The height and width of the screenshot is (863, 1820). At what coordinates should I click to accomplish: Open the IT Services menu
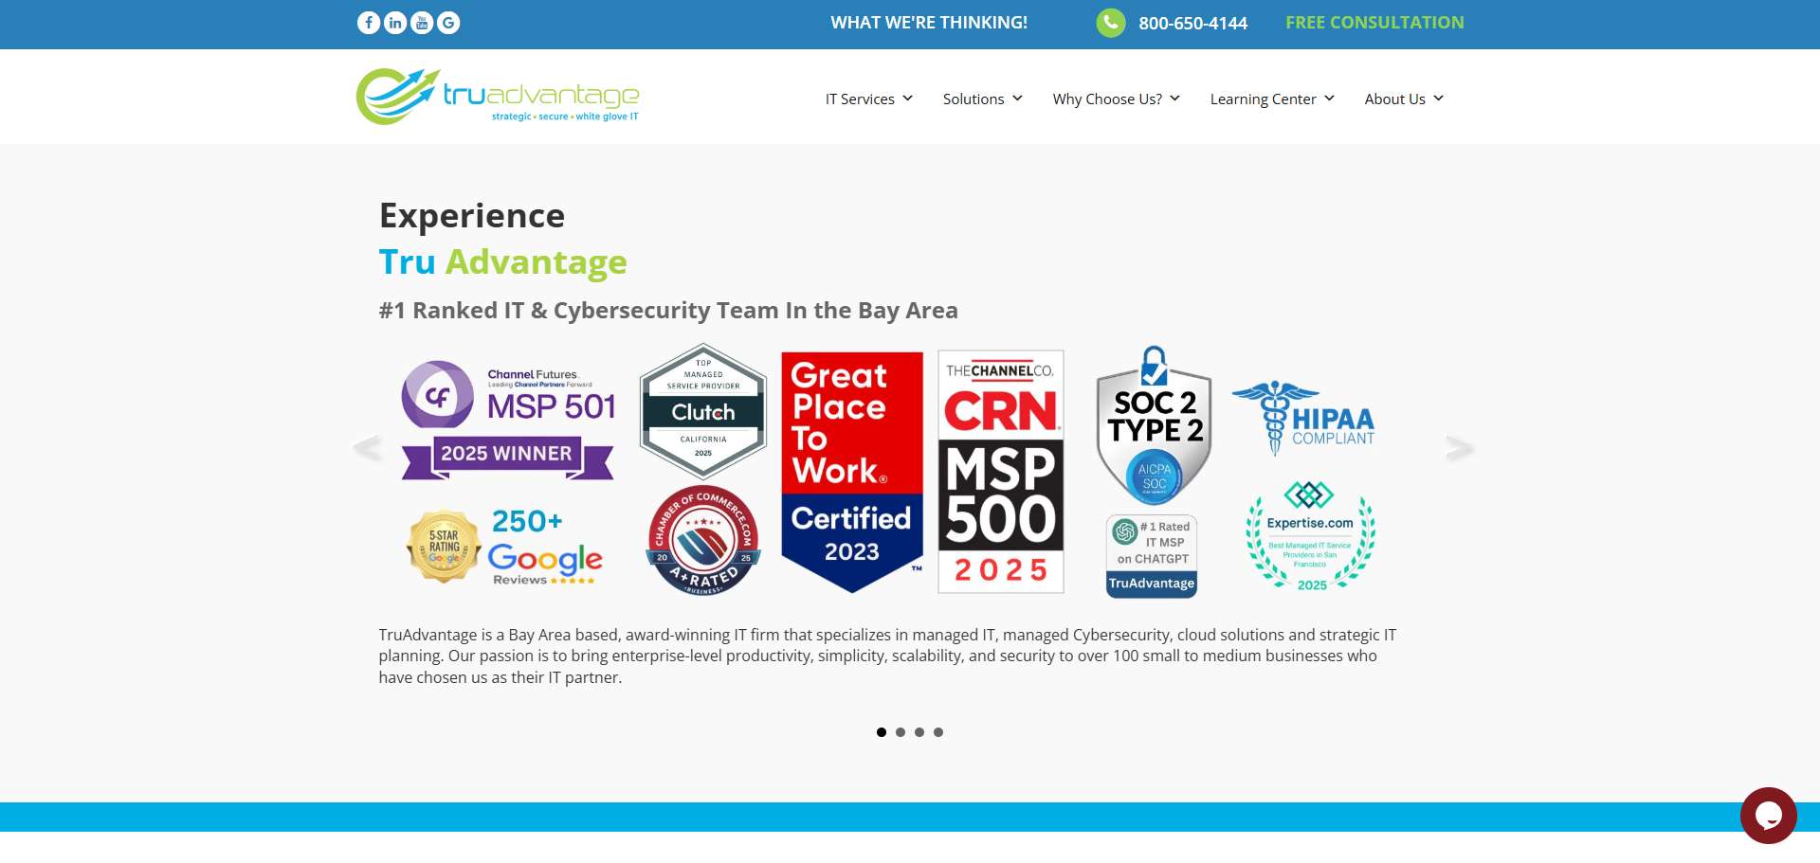860,99
